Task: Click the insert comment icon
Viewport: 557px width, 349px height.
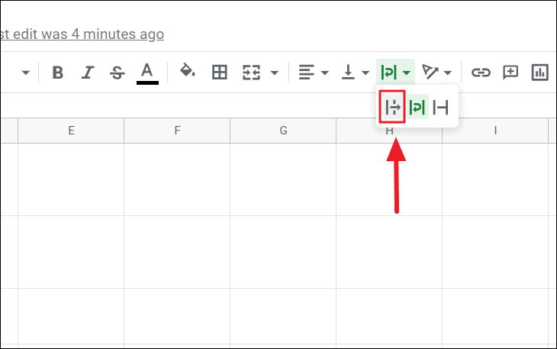Action: pyautogui.click(x=510, y=73)
